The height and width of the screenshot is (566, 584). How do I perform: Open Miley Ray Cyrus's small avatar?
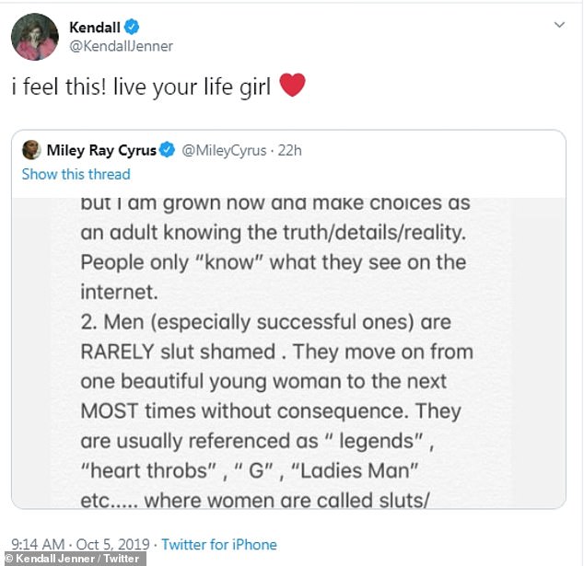click(x=30, y=150)
